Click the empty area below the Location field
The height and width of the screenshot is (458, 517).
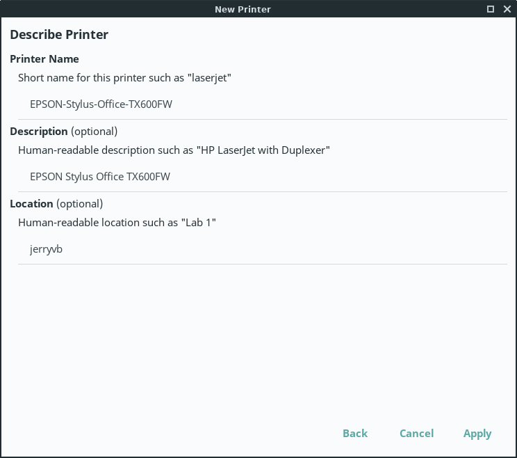(258, 334)
